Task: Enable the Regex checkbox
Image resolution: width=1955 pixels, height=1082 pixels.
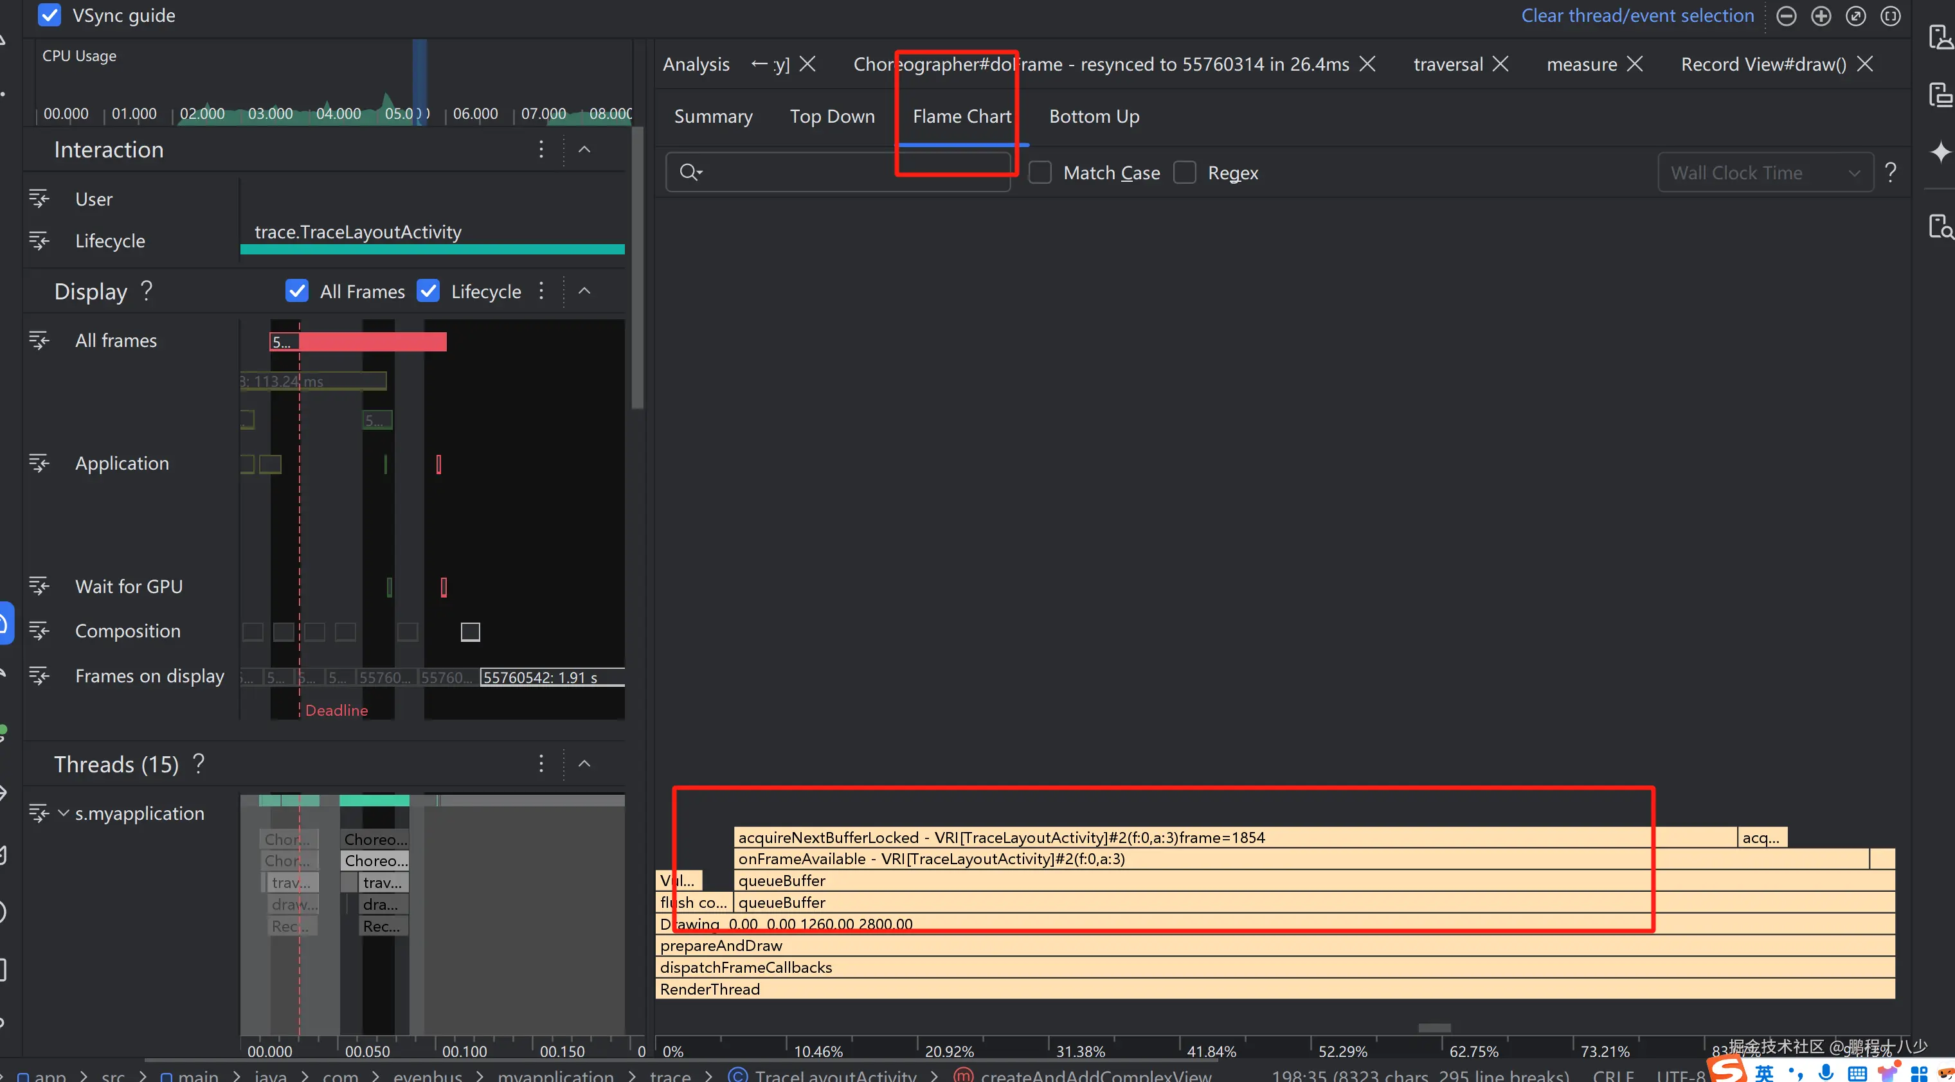Action: coord(1185,173)
